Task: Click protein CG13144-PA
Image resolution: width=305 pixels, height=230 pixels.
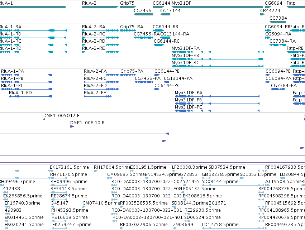Action: click(178, 78)
